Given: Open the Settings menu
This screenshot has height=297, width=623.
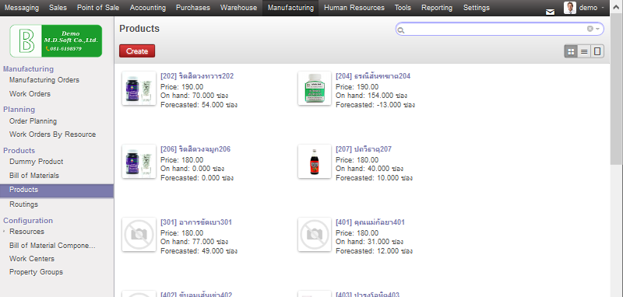Looking at the screenshot, I should point(477,8).
